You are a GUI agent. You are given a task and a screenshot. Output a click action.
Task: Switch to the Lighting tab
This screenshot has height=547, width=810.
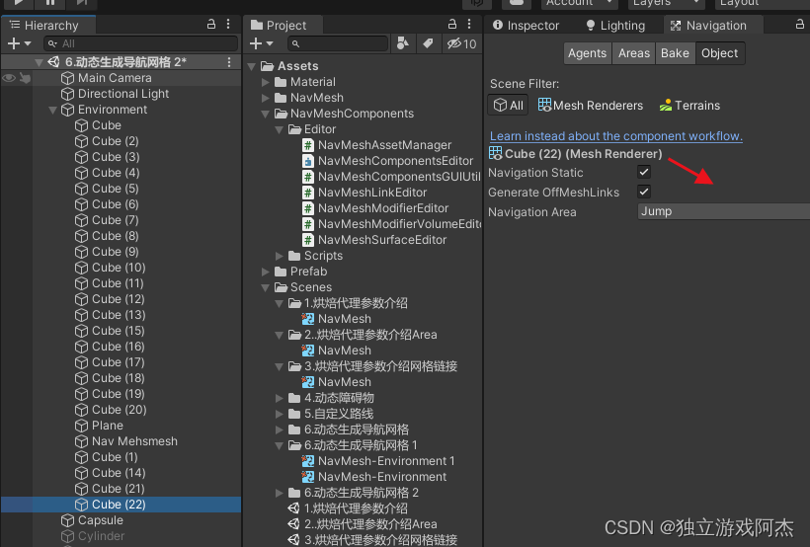(x=615, y=26)
